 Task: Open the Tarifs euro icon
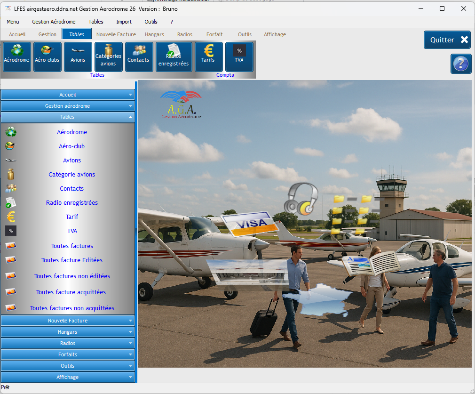point(208,56)
